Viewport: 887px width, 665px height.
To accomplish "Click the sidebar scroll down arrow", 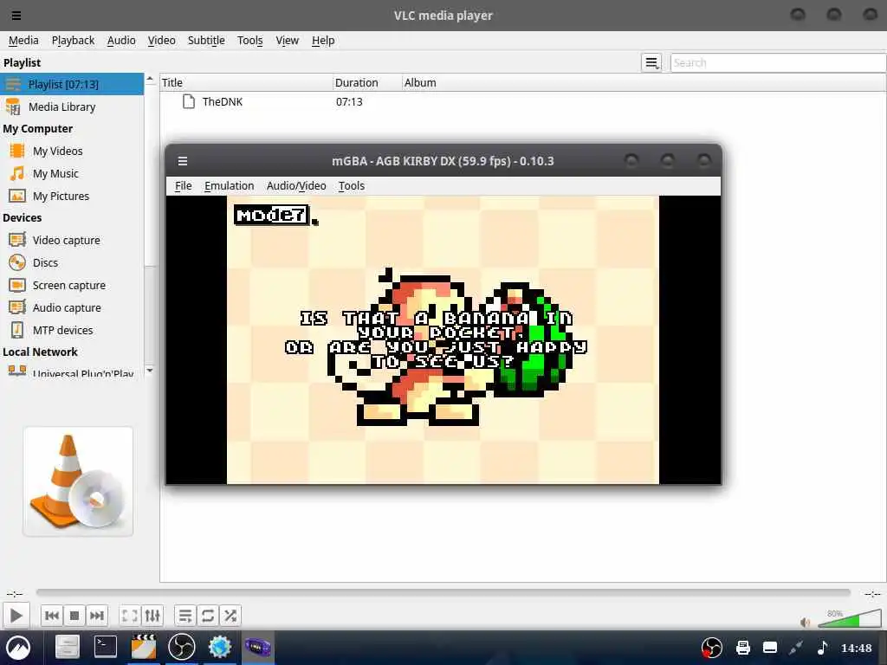I will [x=150, y=371].
